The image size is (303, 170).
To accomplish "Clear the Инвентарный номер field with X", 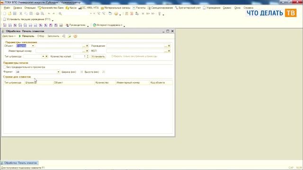I will pos(87,51).
